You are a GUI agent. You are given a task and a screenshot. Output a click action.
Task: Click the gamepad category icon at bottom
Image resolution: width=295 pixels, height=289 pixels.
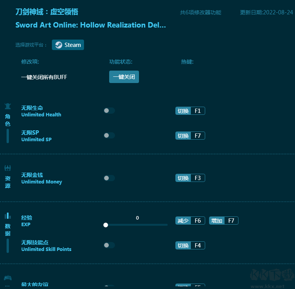(8, 278)
